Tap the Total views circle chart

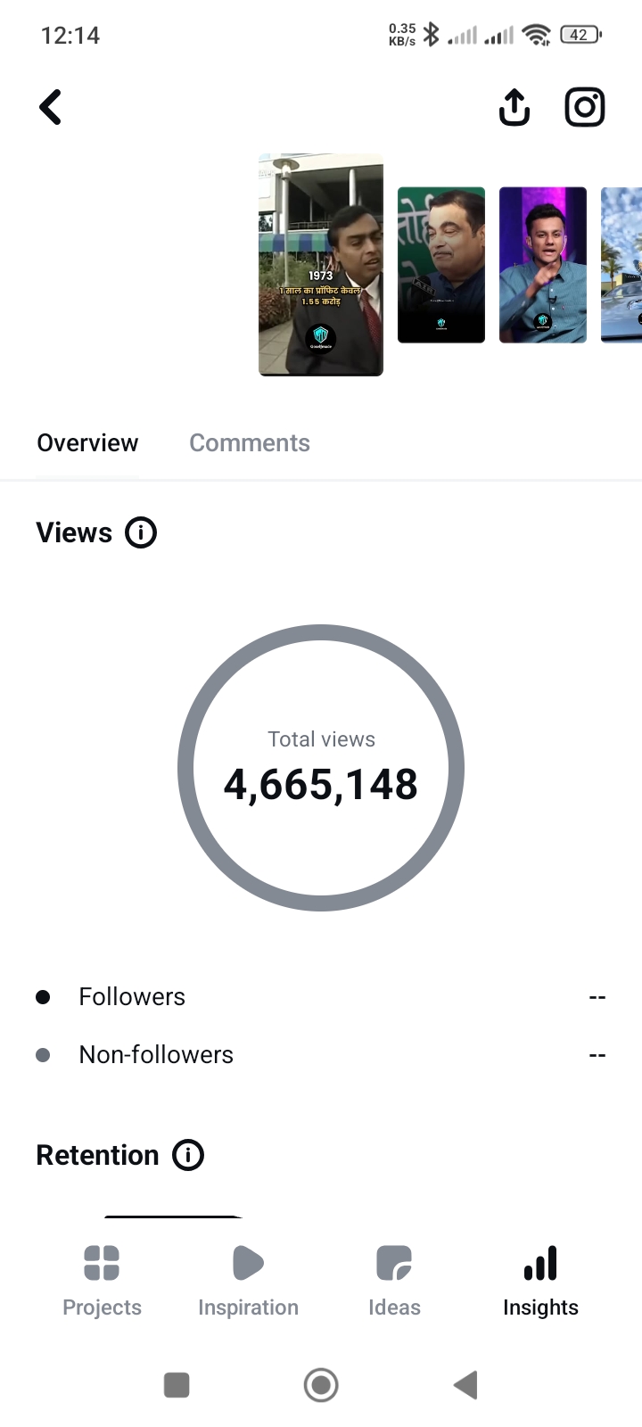click(x=321, y=768)
